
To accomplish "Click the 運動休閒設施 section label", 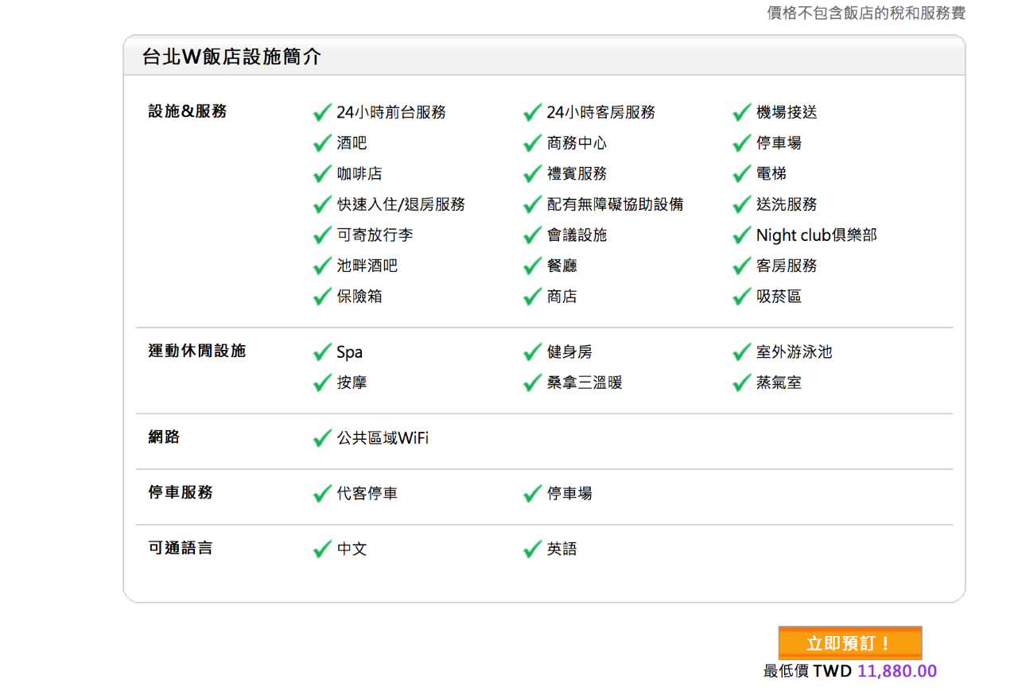I will pyautogui.click(x=197, y=351).
